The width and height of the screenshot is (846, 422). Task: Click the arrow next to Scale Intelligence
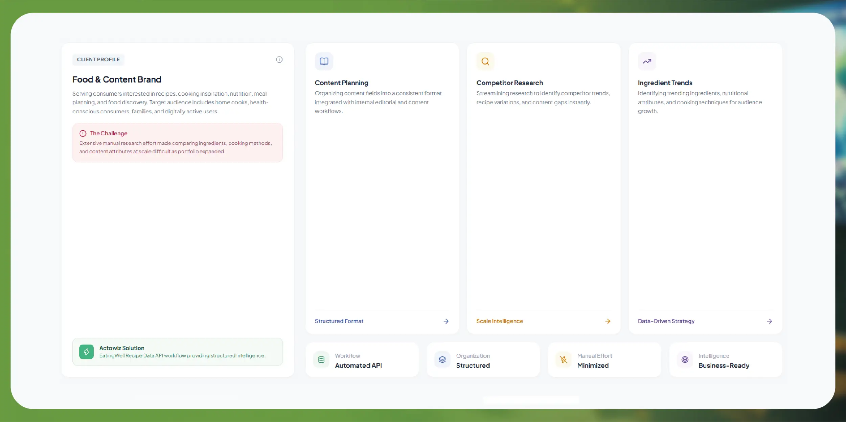[x=608, y=321]
